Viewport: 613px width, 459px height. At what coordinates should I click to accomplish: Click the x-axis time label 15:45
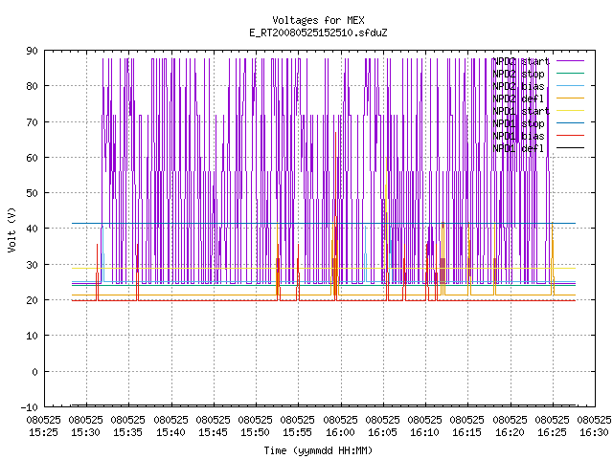(213, 432)
